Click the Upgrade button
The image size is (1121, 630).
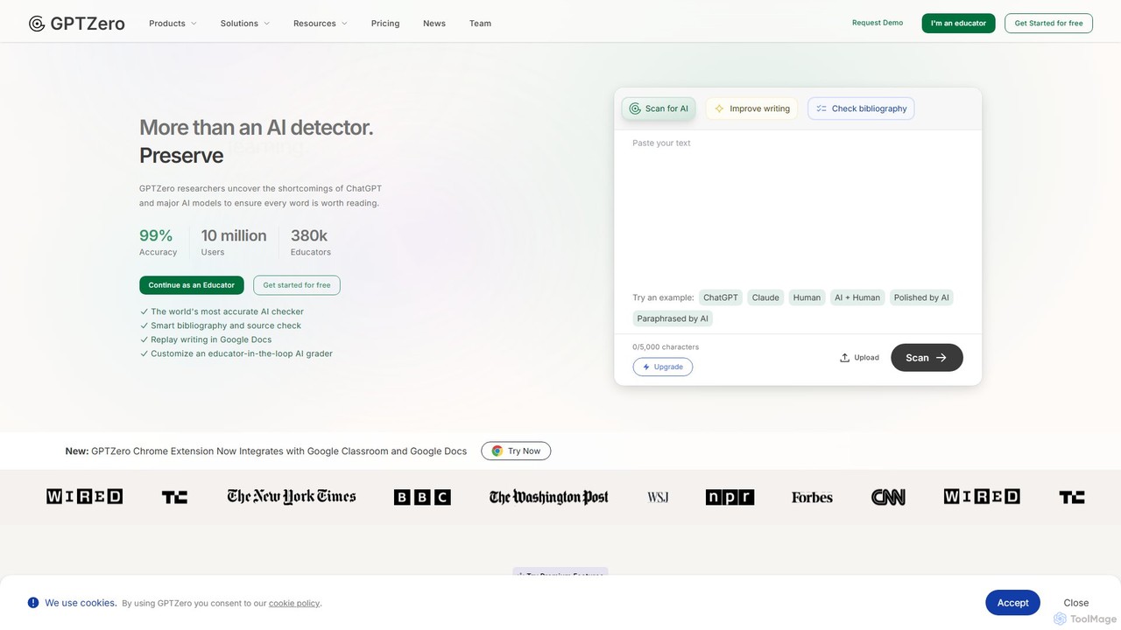coord(663,367)
